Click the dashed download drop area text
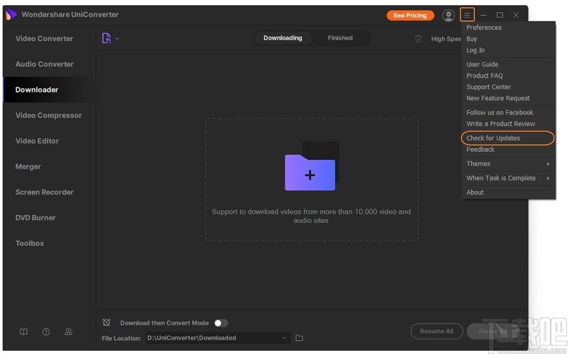569x354 pixels. [312, 216]
